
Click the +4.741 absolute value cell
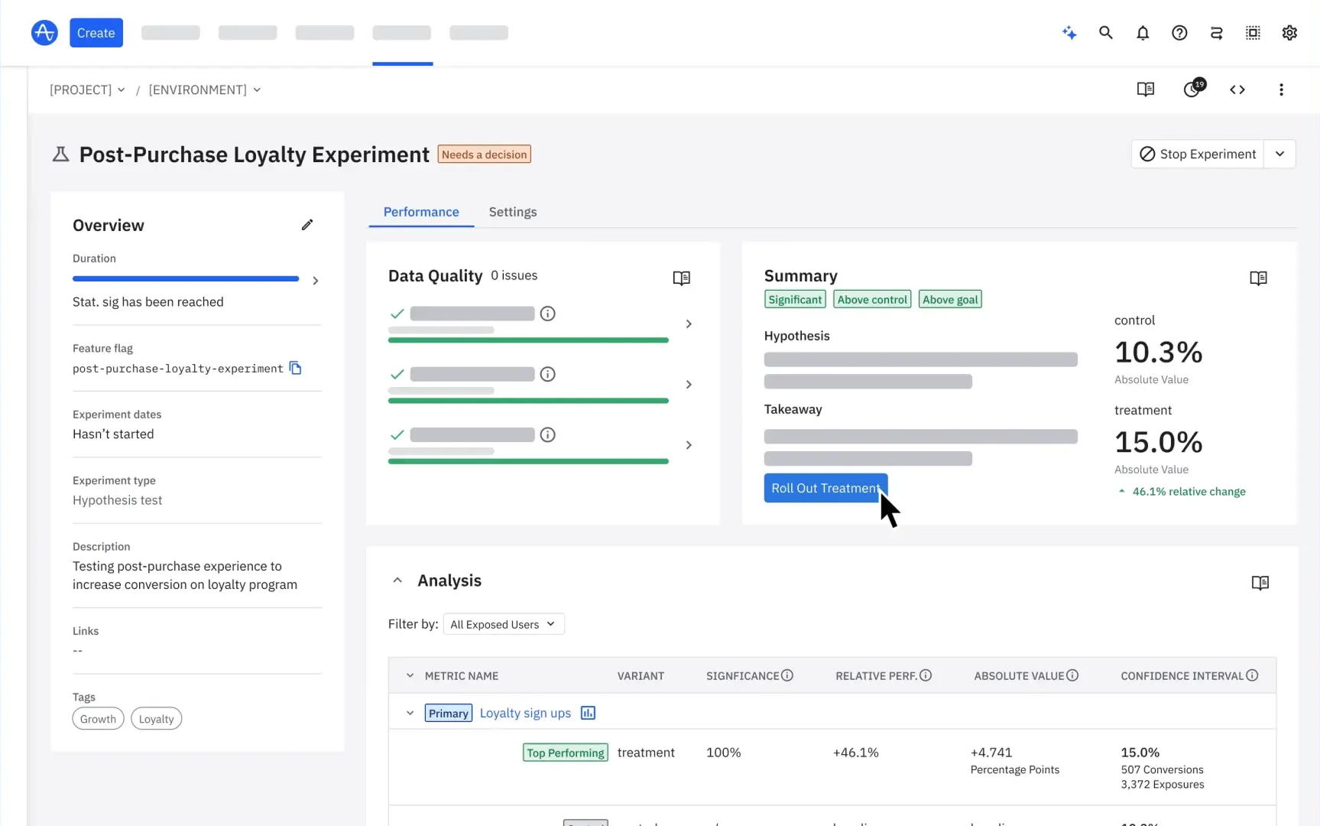(x=991, y=753)
